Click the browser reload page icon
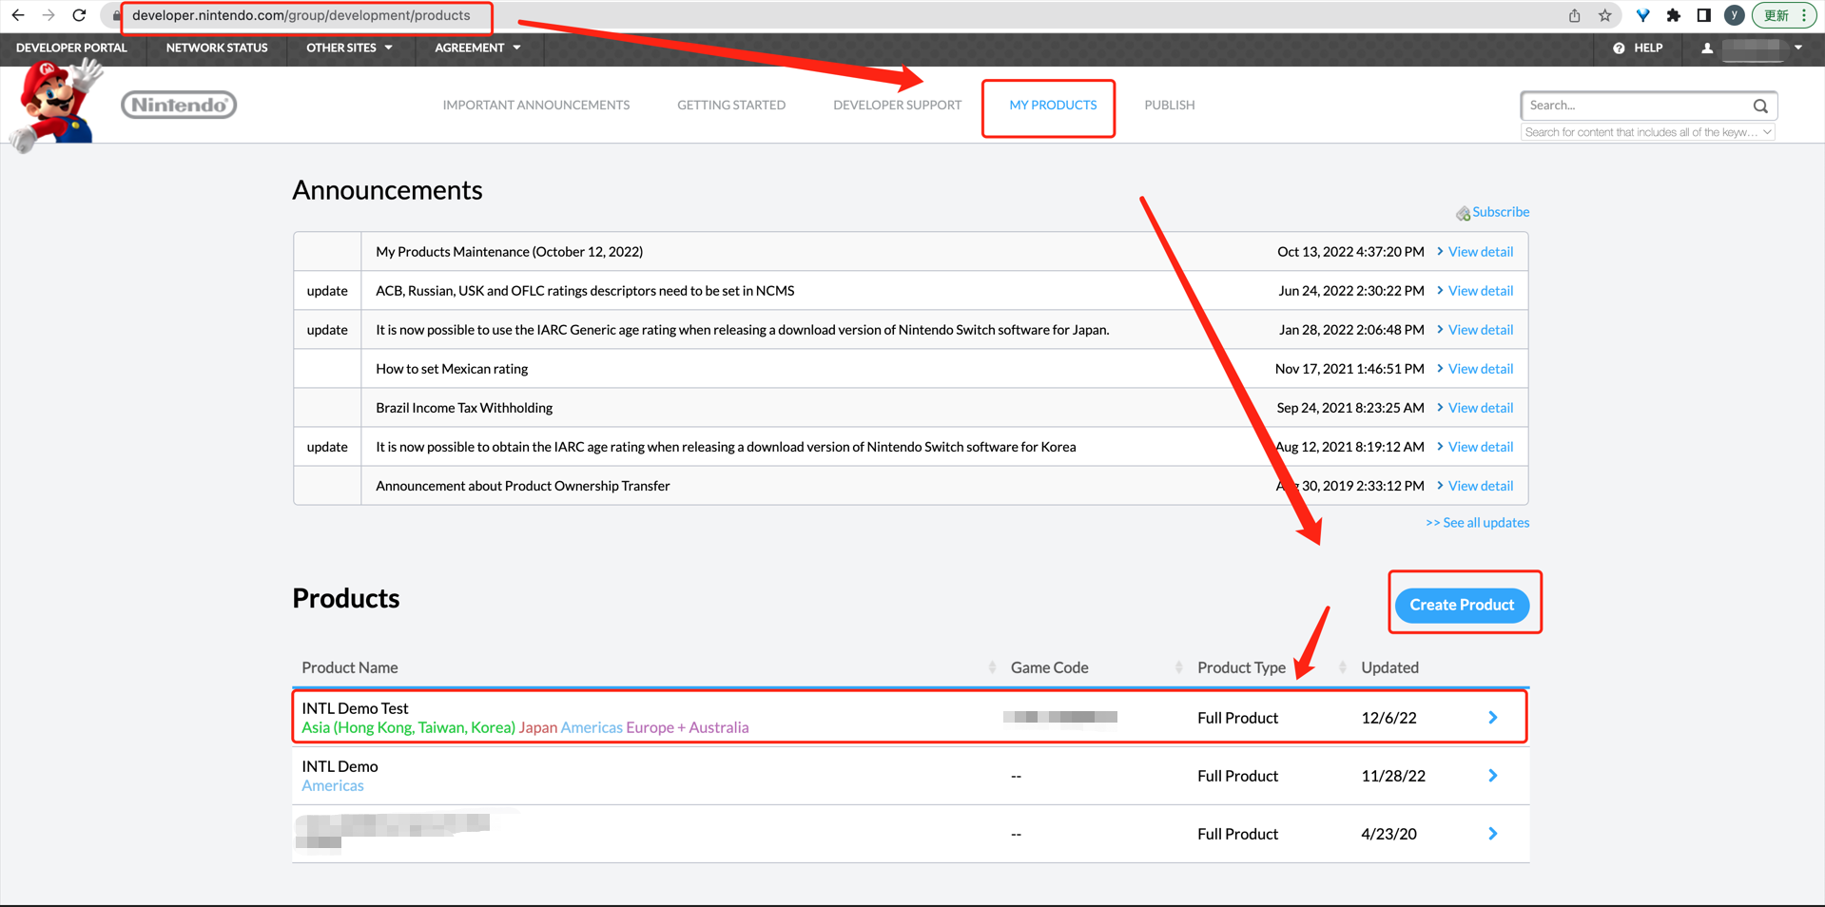 [80, 15]
